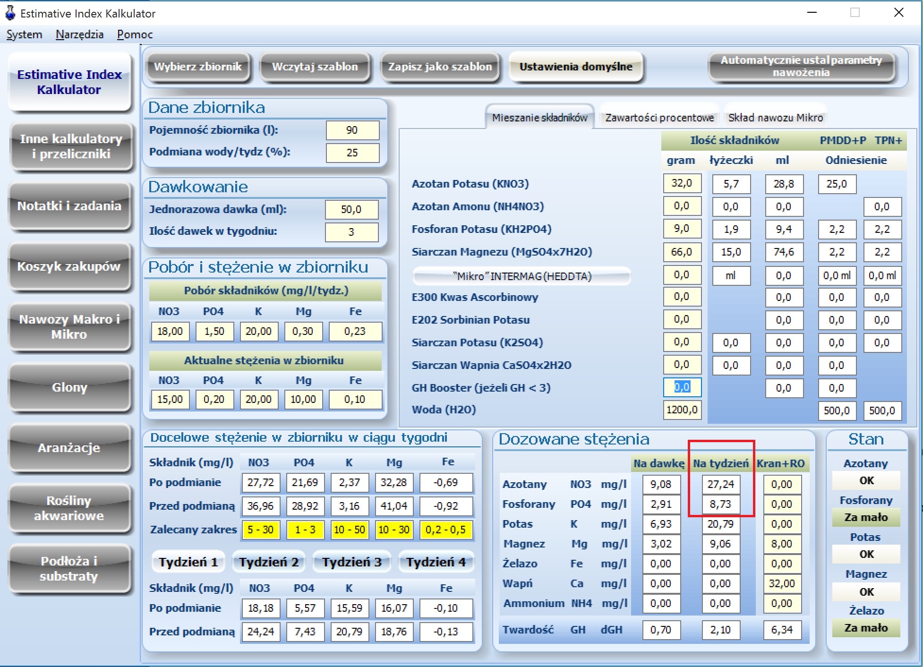This screenshot has height=667, width=923.
Task: Switch to Skład nawozu Mikro tab
Action: 775,117
